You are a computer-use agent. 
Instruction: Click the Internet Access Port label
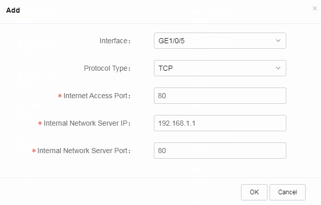(97, 96)
